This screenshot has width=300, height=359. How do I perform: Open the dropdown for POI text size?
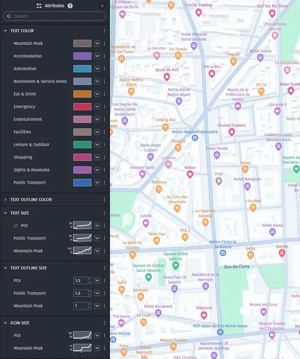coord(97,225)
